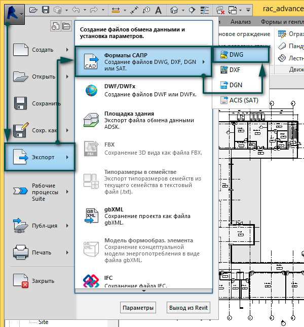The width and height of the screenshot is (304, 327).
Task: Click the Close Hidden Windows icon
Action: (x=220, y=10)
